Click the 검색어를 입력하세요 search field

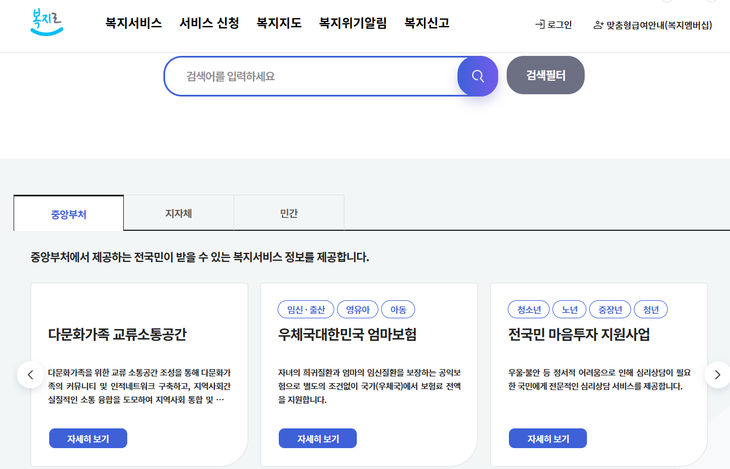coord(311,76)
